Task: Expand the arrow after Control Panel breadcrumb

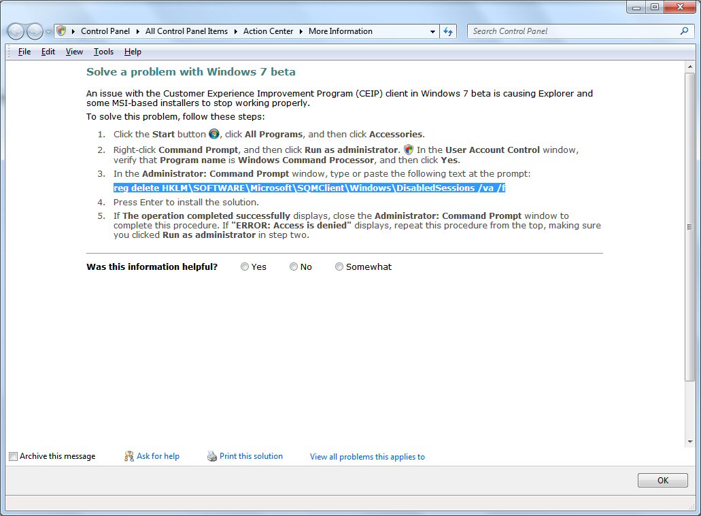Action: [137, 31]
